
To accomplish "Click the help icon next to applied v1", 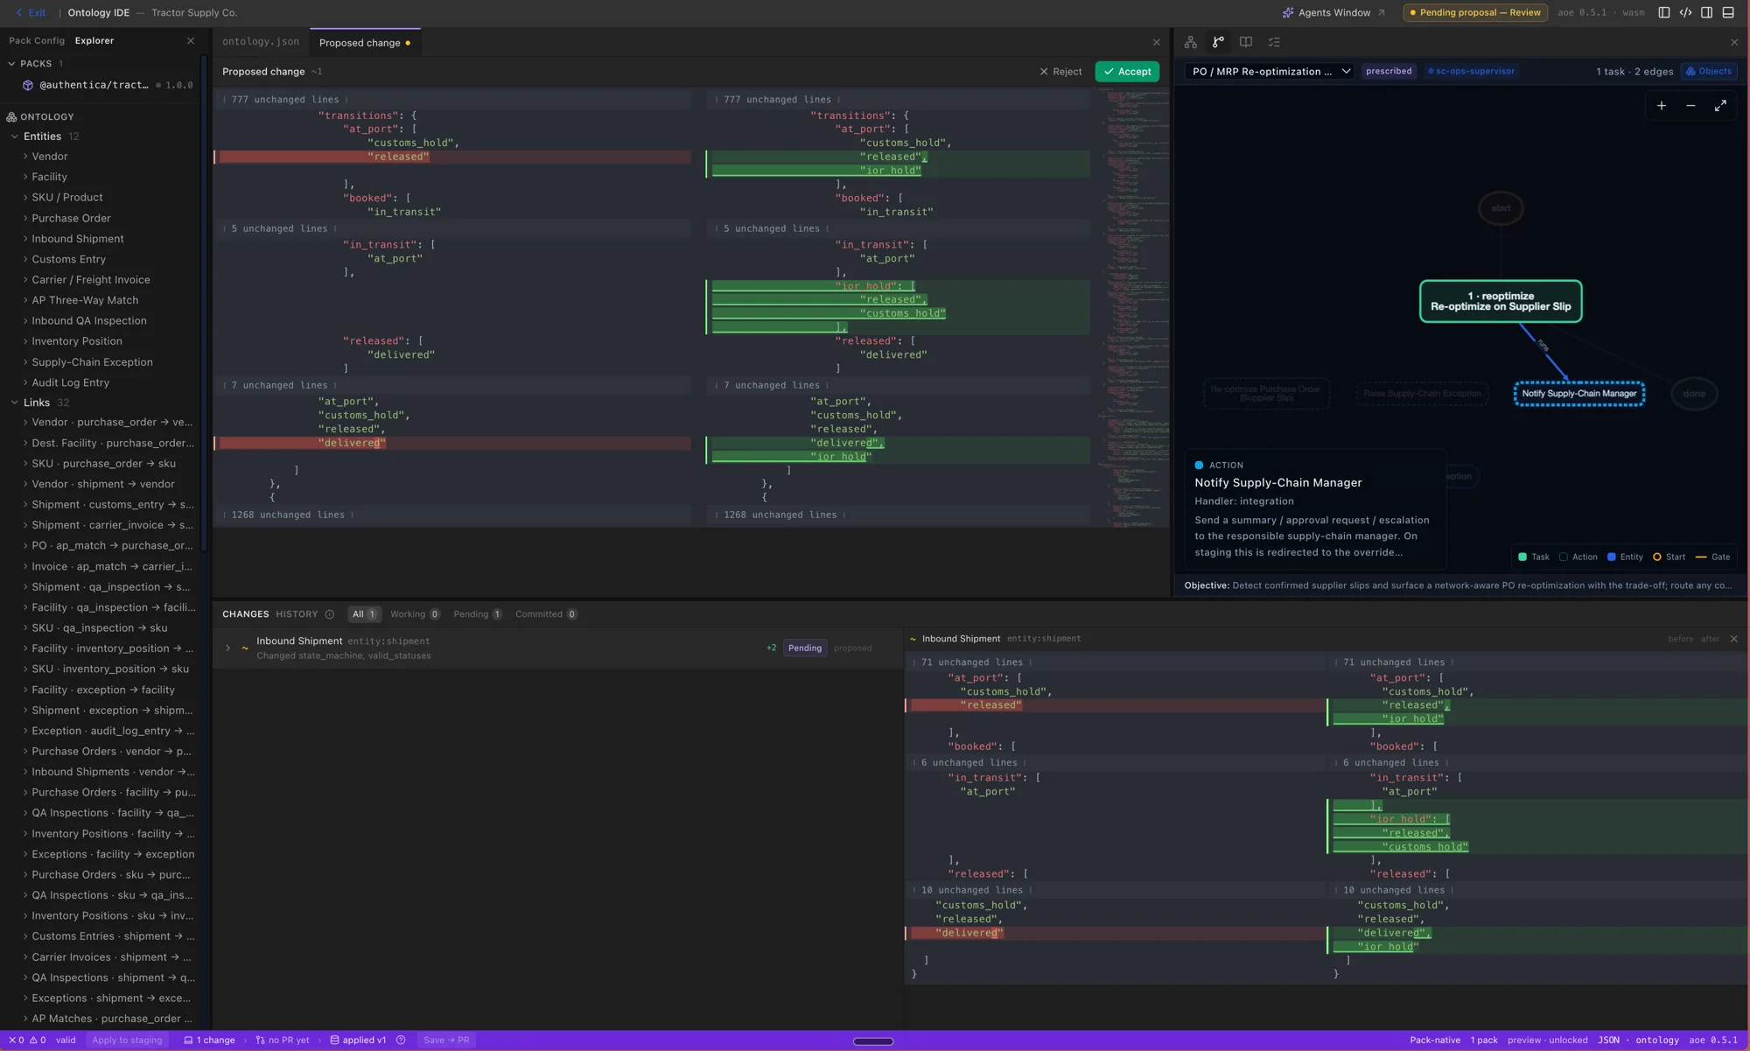I will click(x=401, y=1040).
